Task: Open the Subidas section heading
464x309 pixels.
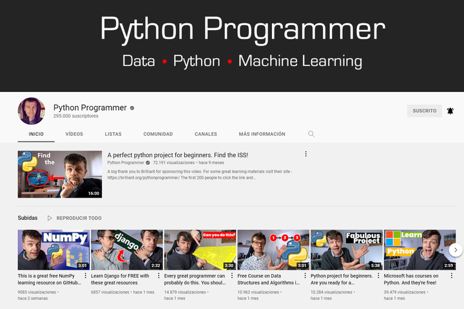Action: click(x=28, y=218)
